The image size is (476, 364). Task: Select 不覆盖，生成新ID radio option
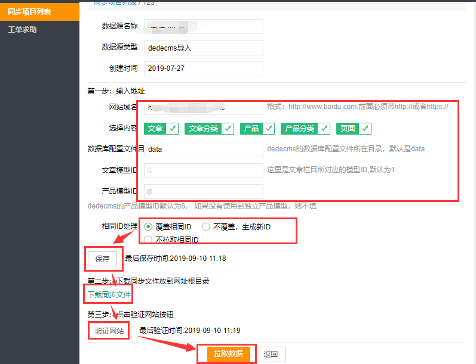206,226
